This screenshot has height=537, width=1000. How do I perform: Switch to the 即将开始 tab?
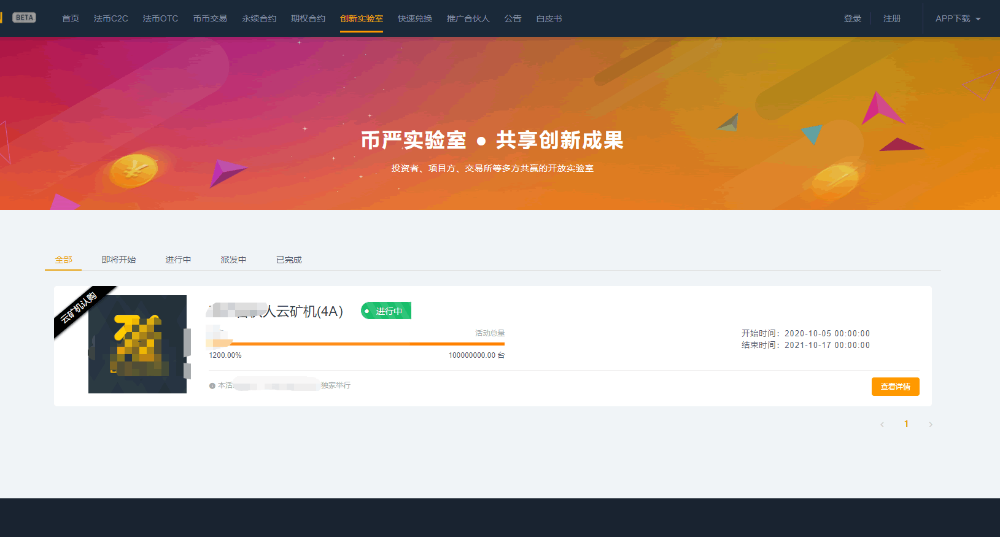click(x=118, y=260)
